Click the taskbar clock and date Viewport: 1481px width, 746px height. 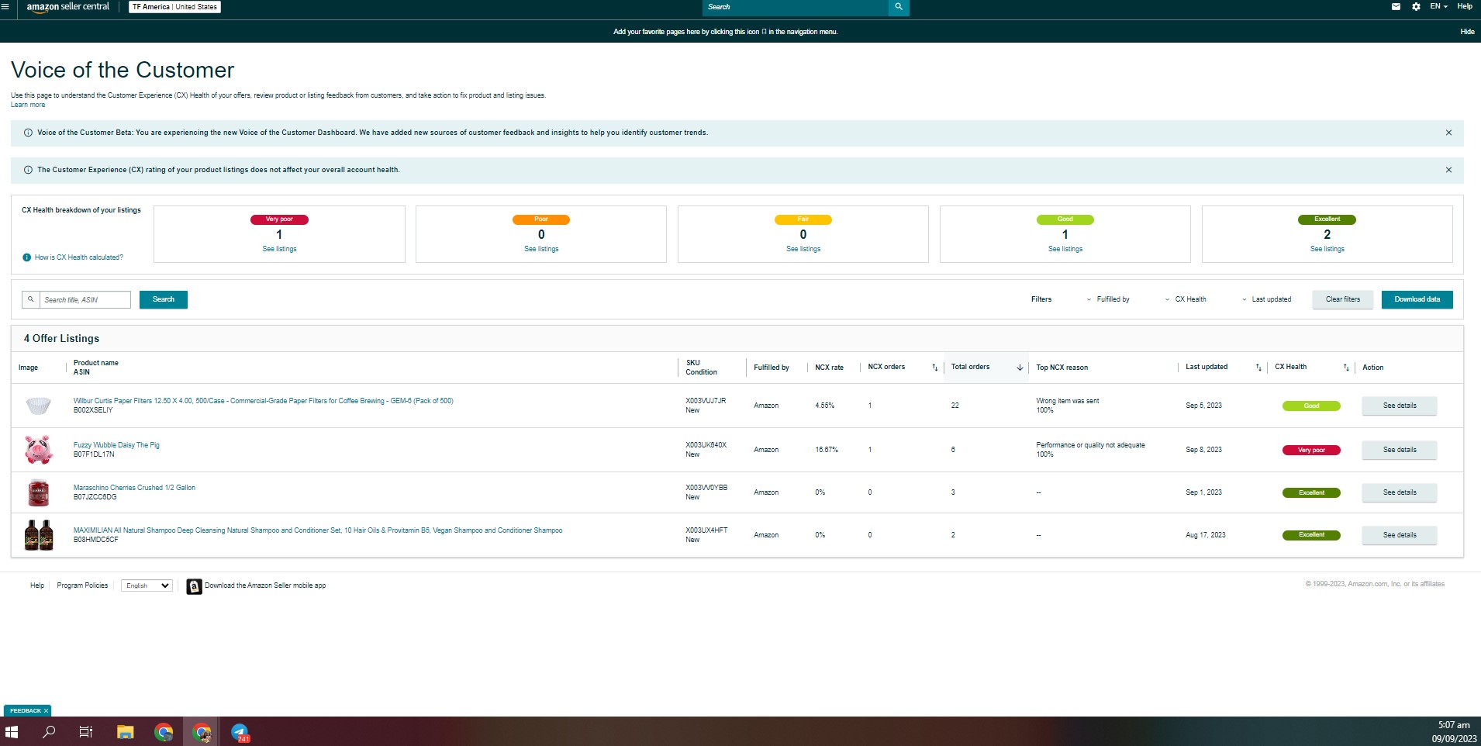click(x=1453, y=732)
